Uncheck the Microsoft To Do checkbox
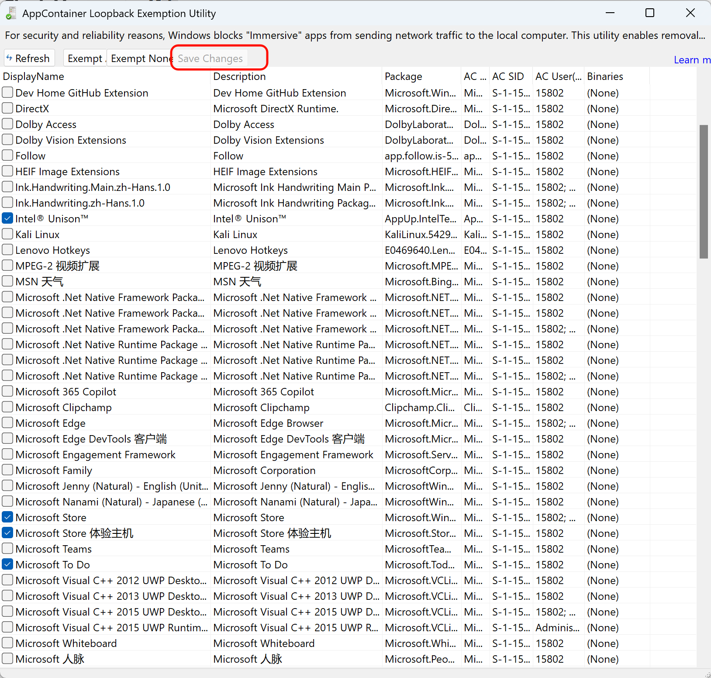 (x=7, y=564)
